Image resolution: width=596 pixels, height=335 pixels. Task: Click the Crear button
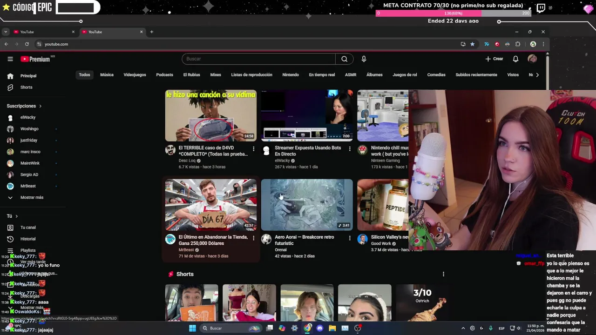[494, 59]
